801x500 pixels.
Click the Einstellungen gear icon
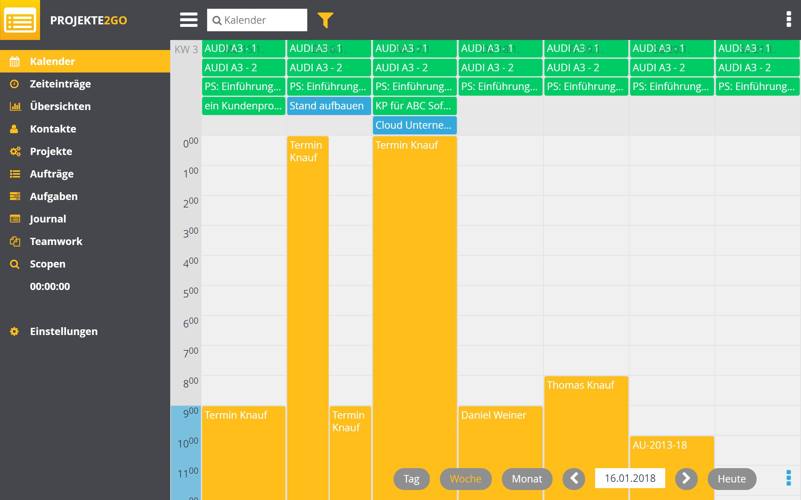click(x=14, y=331)
